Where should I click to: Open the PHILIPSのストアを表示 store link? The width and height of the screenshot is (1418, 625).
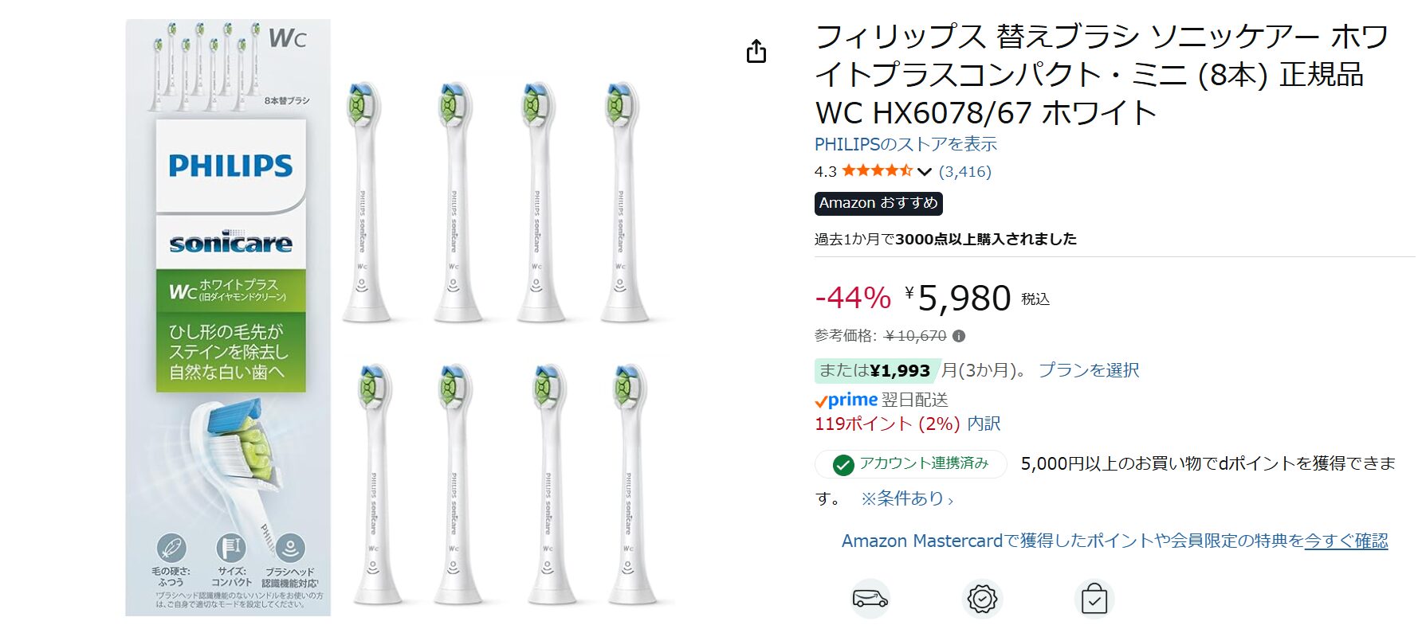905,144
